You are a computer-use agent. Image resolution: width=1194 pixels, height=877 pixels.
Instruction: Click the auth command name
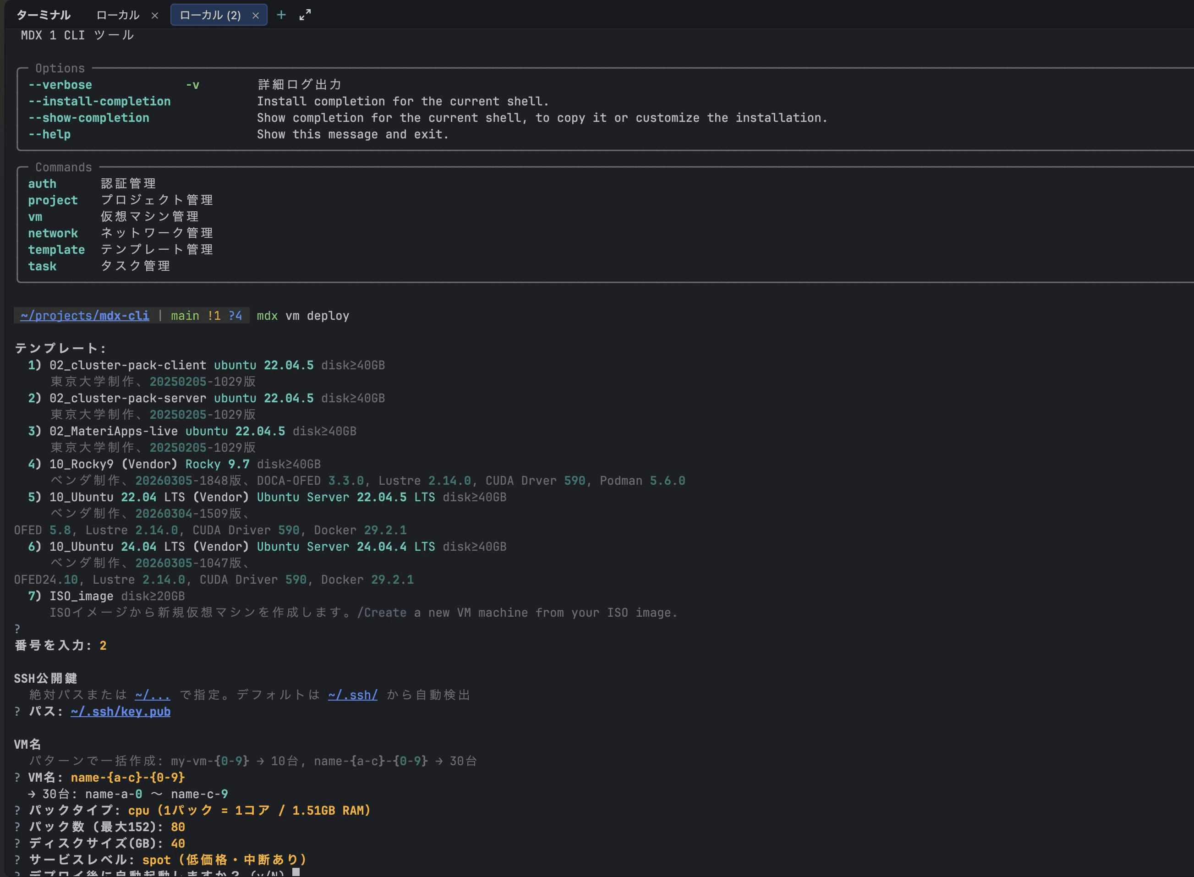click(42, 184)
